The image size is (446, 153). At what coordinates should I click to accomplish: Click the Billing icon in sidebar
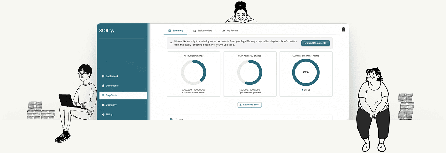[x=103, y=114]
